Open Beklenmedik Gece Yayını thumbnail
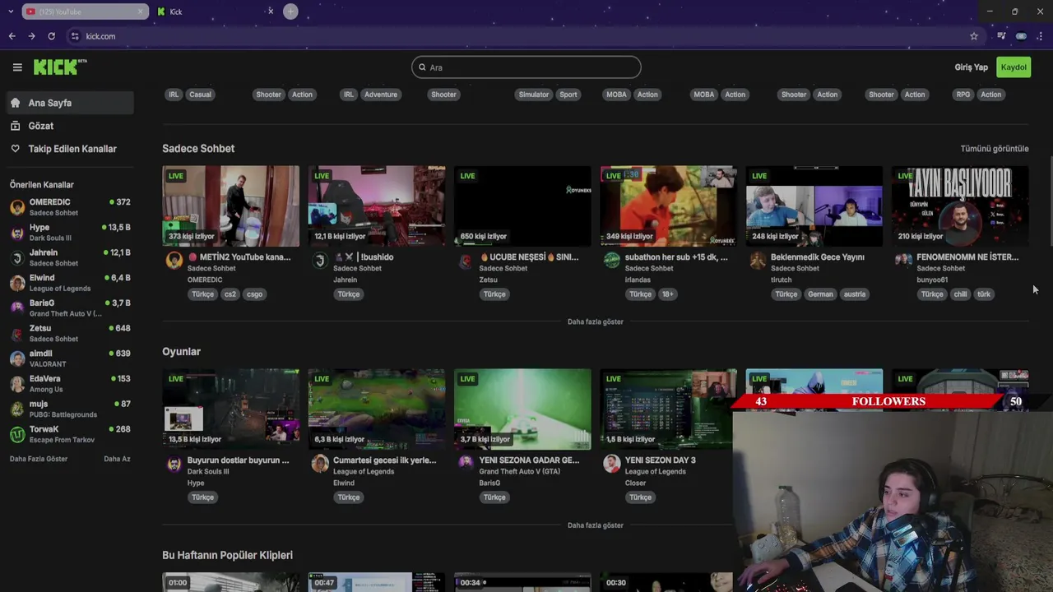The width and height of the screenshot is (1053, 592). [x=814, y=206]
